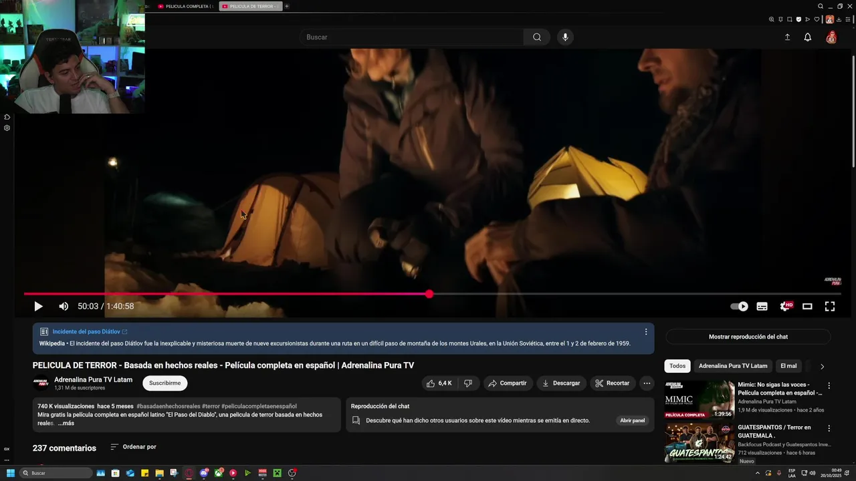Open Outlook from the taskbar

pos(130,473)
